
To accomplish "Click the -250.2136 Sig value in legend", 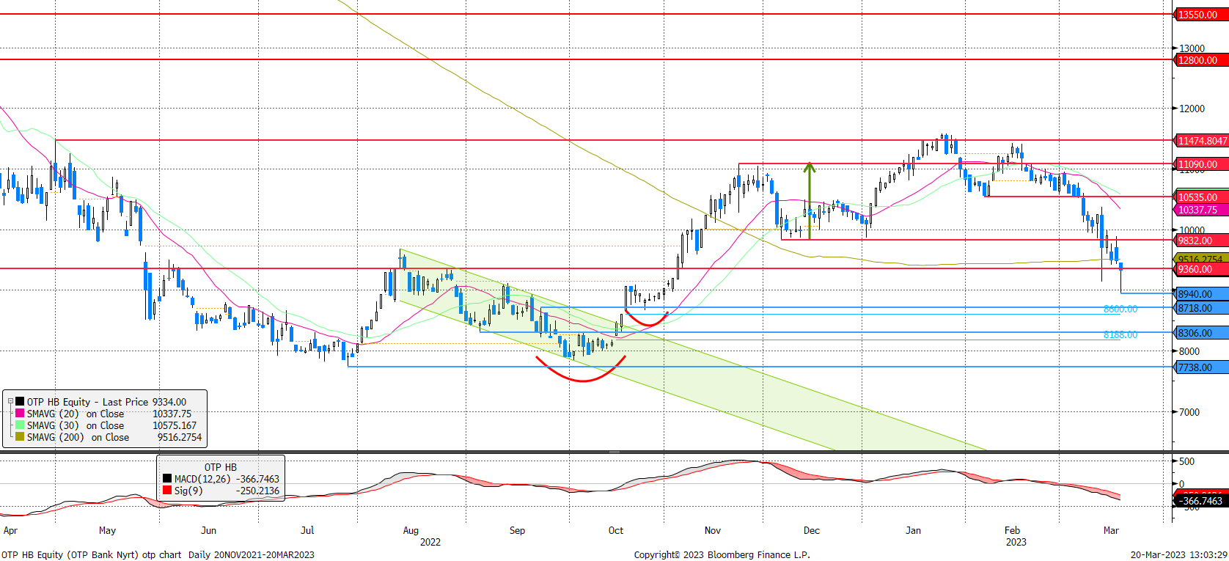I will (x=257, y=491).
